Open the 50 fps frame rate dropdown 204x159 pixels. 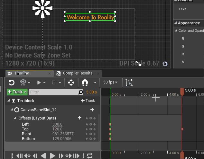pyautogui.click(x=110, y=83)
